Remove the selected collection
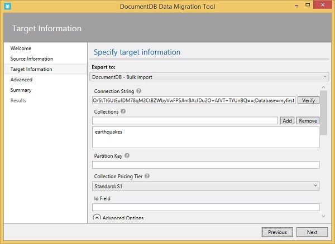The image size is (335, 244). [308, 120]
